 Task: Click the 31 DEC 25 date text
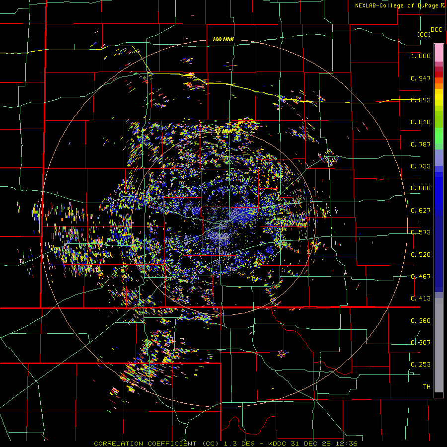[x=311, y=444]
